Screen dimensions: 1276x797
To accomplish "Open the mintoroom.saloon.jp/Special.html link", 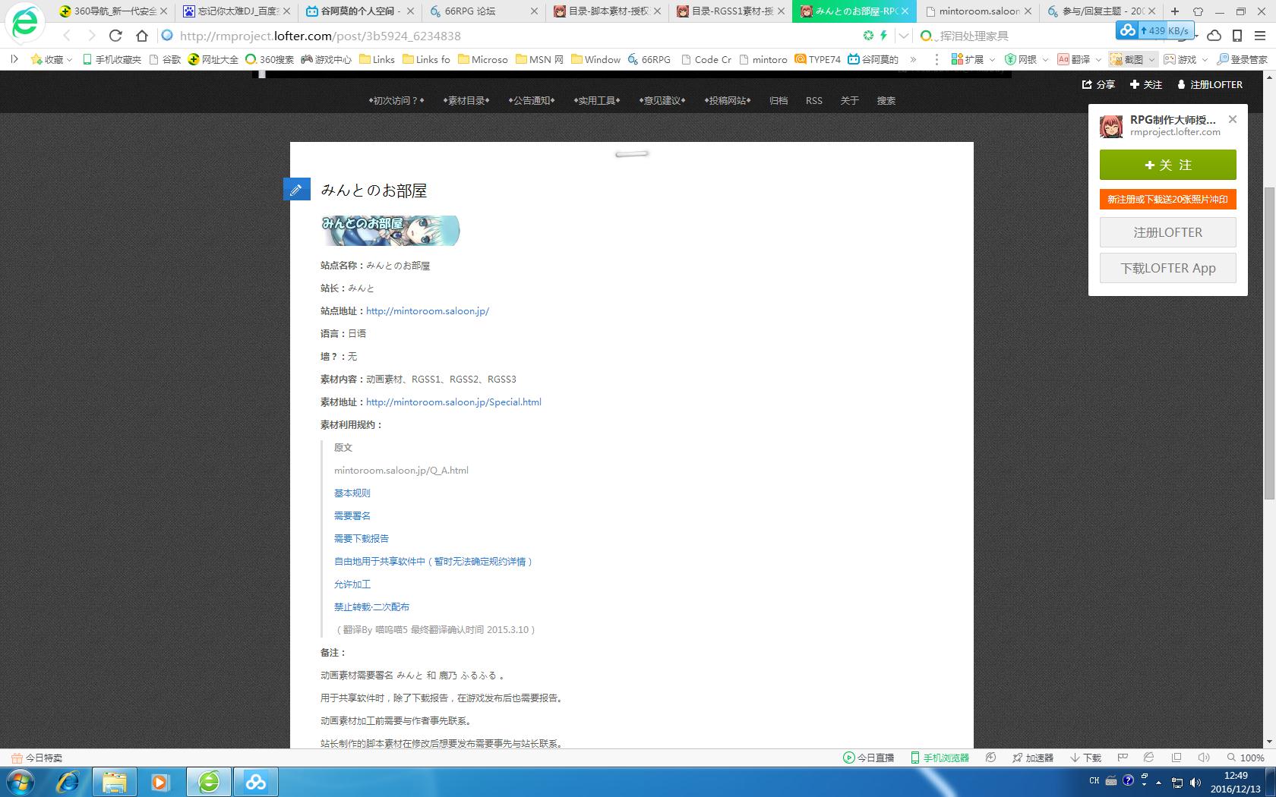I will (x=453, y=402).
